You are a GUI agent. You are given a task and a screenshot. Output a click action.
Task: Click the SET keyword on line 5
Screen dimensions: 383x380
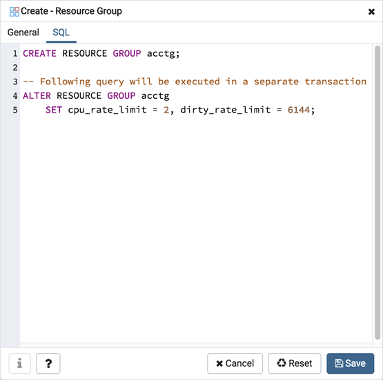54,110
